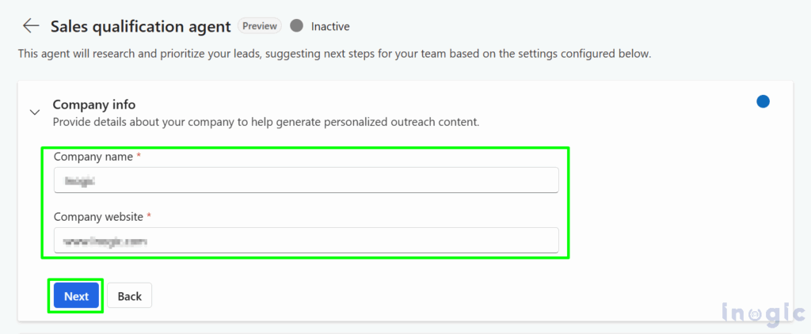Focus the Company website text field
The image size is (811, 334).
306,241
